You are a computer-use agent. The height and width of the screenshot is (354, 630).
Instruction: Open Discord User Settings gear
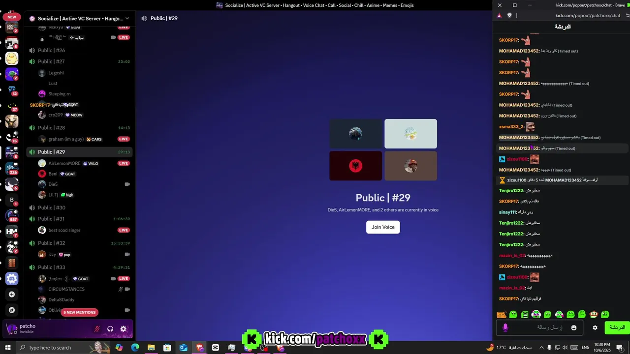[124, 329]
